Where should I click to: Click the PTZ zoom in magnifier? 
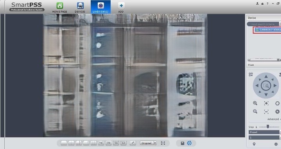255,103
